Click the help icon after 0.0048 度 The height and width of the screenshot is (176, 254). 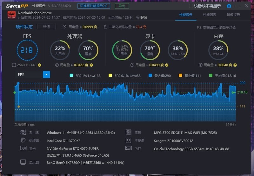(x=235, y=65)
